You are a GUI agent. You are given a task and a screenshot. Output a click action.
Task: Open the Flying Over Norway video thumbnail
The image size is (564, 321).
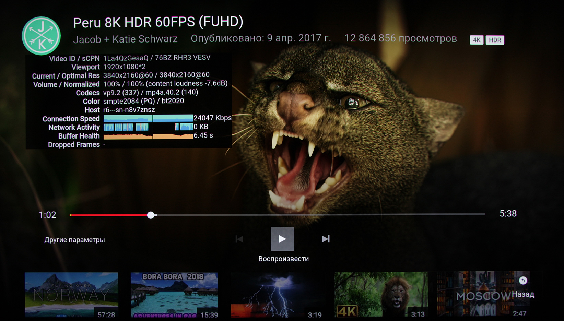71,295
